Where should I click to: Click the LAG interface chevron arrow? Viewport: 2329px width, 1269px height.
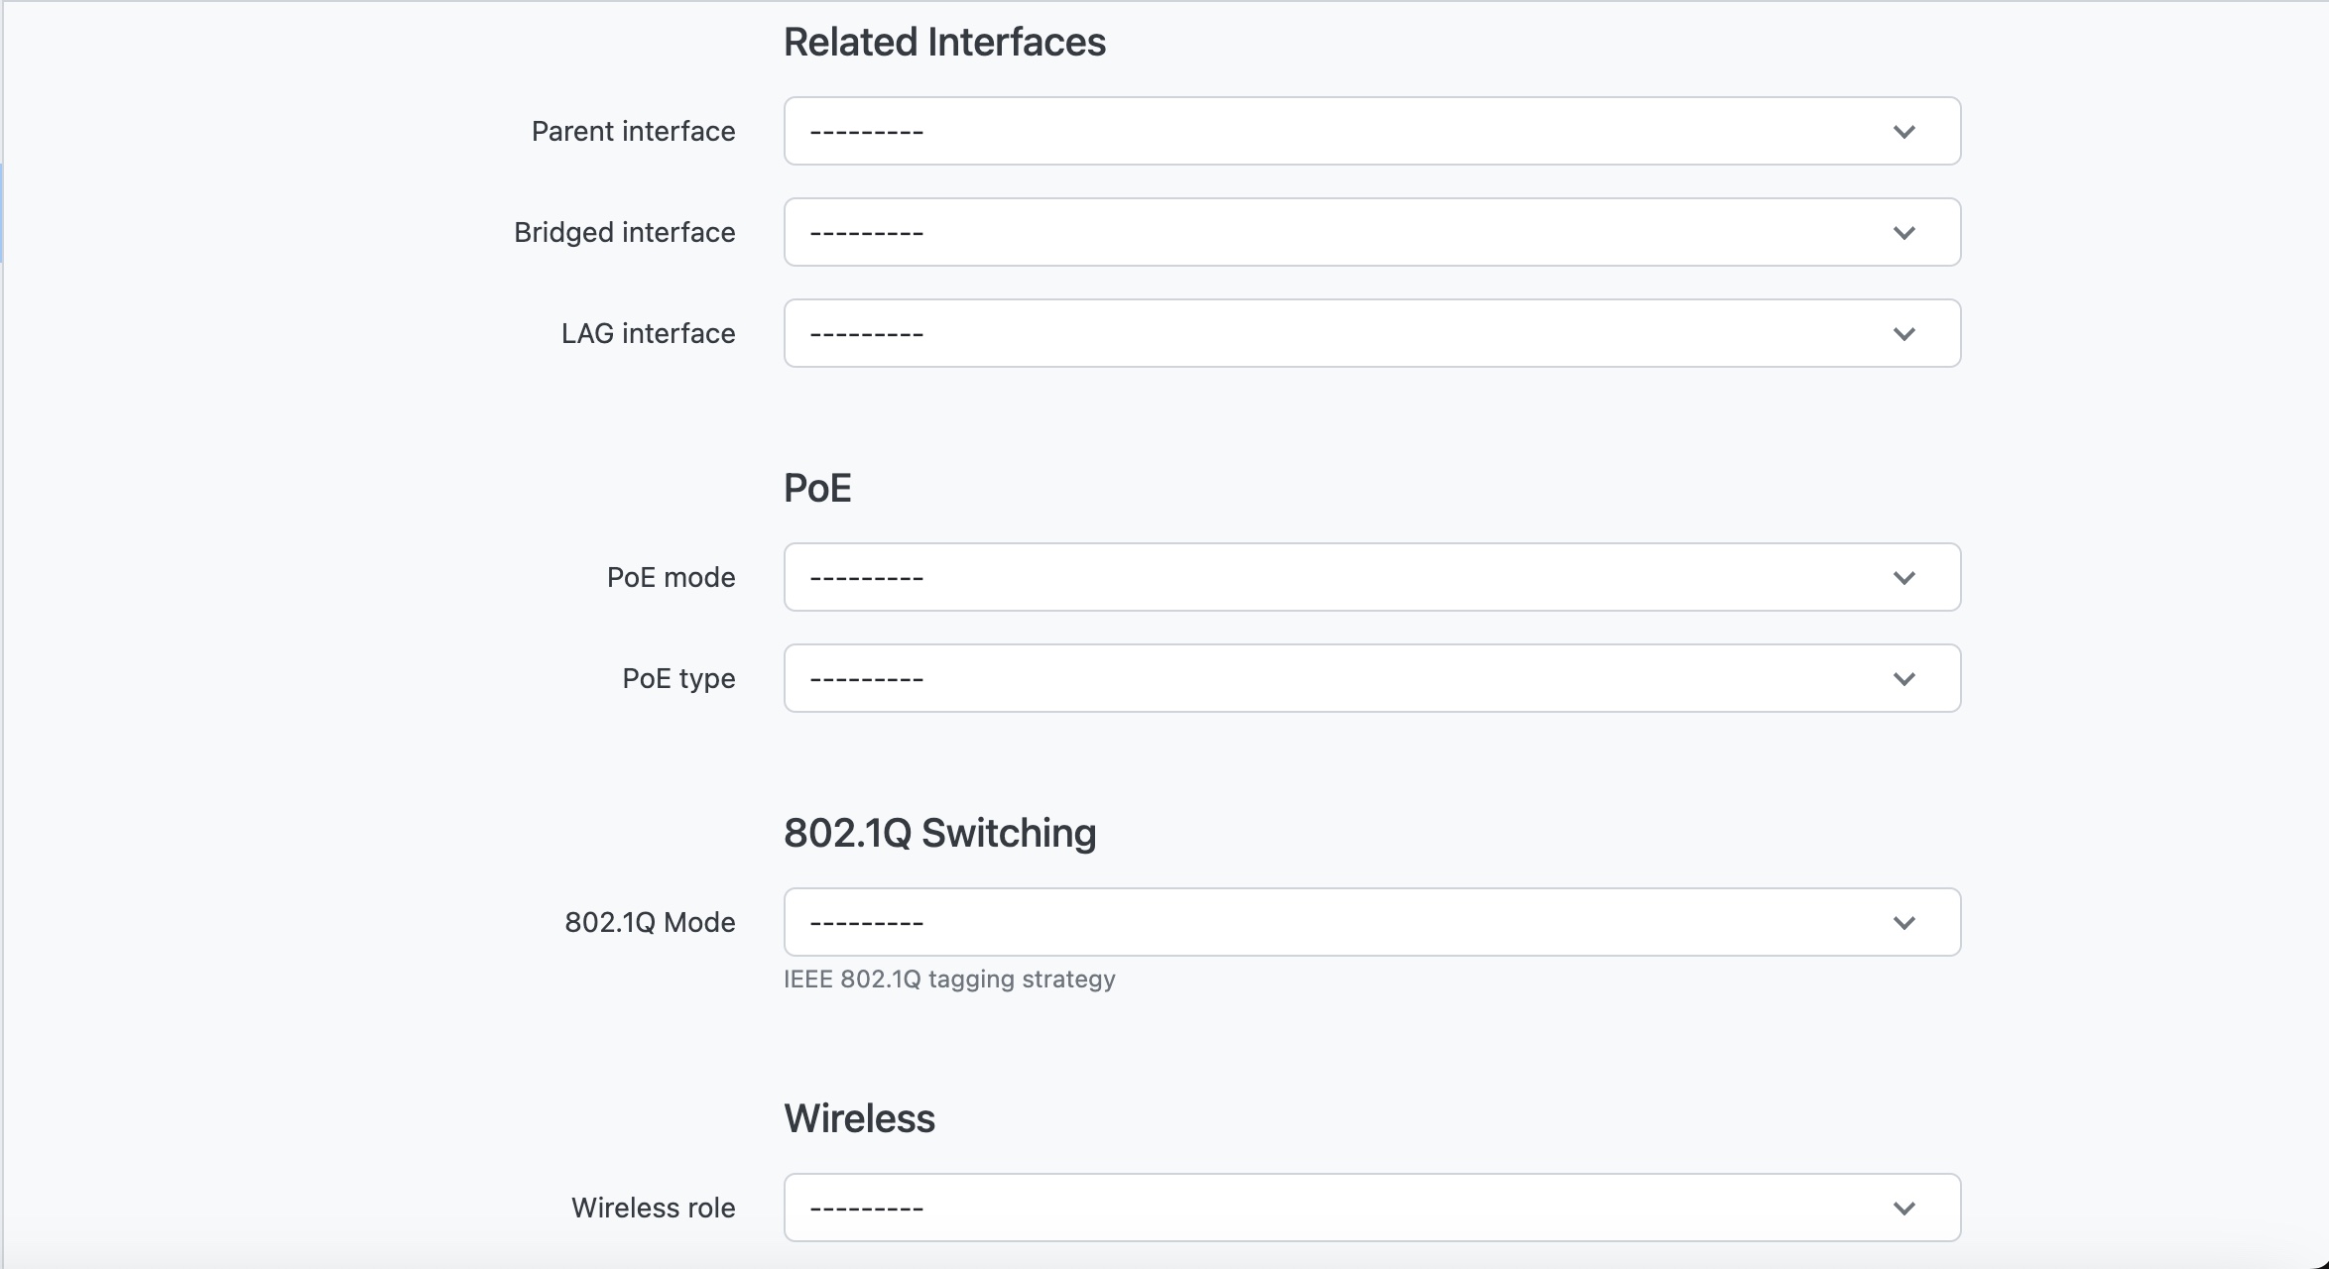point(1903,334)
